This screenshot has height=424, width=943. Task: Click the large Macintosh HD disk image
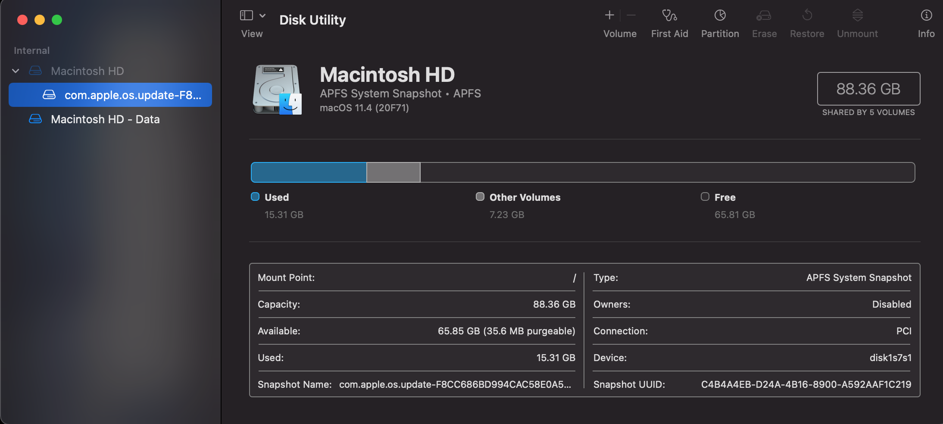point(277,90)
